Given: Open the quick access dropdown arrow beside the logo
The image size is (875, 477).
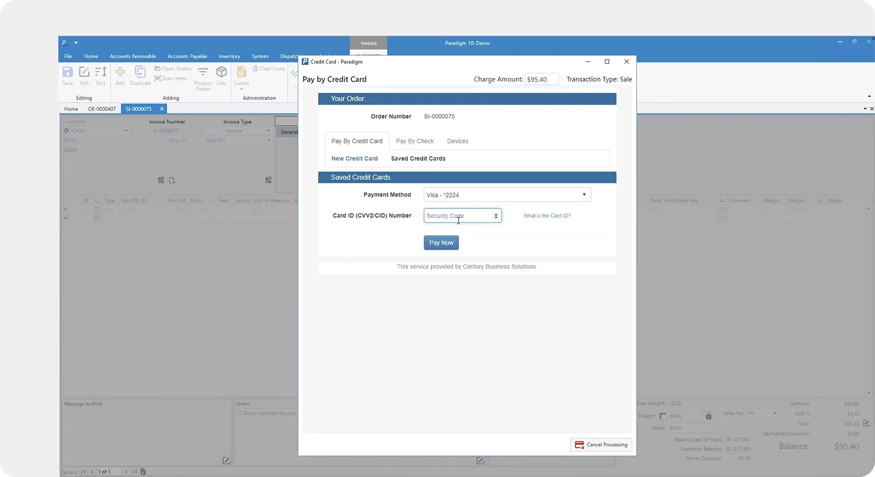Looking at the screenshot, I should [76, 43].
